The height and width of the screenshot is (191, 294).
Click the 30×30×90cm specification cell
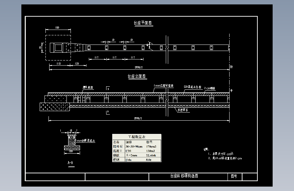point(134,146)
